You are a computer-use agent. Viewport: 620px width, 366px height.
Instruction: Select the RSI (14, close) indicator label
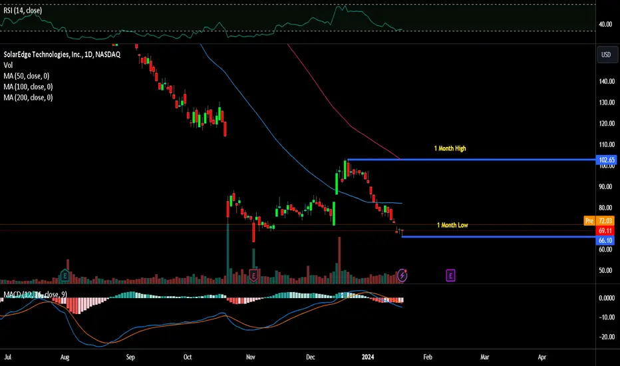click(23, 10)
